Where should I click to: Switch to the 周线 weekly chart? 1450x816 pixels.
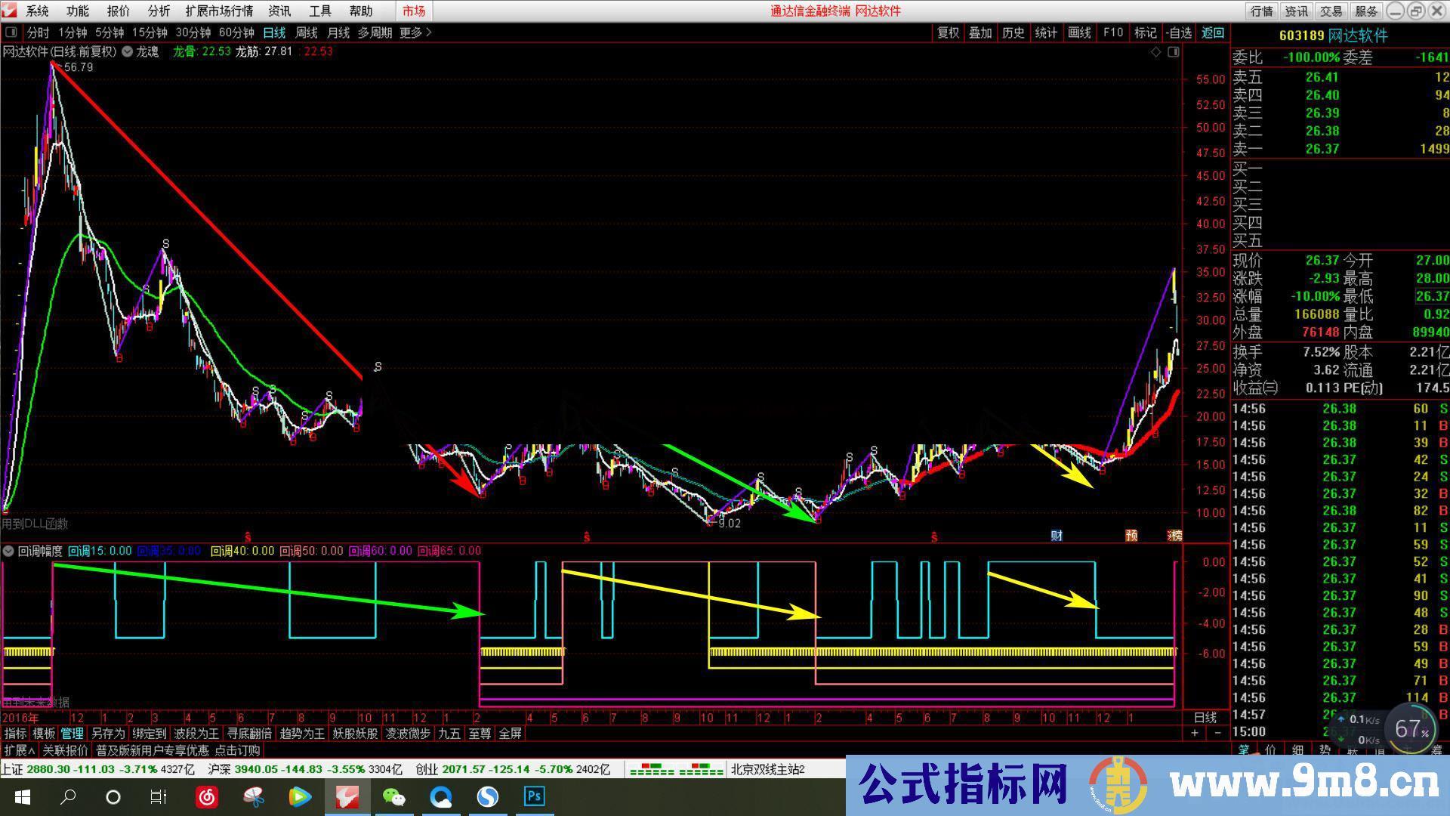coord(307,32)
